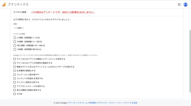Check the アプリのインストールを測定する option
Screen dimensions: 191x106
tap(15, 86)
